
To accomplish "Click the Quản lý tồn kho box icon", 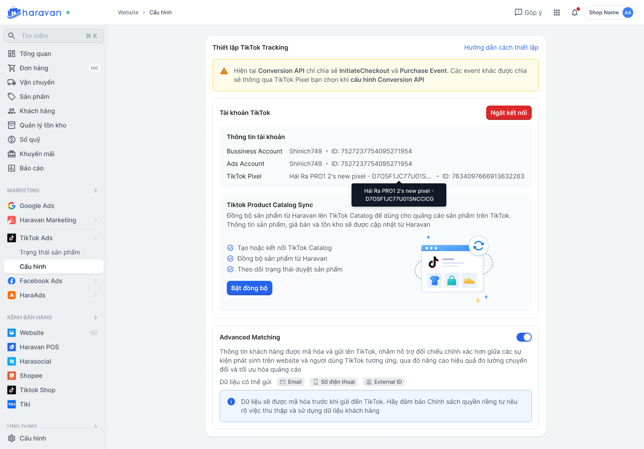I will [12, 125].
